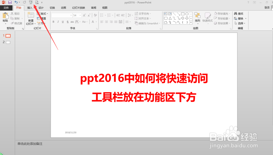The height and width of the screenshot is (155, 273).
Task: Select slide 1 thumbnail
Action: coord(8,36)
